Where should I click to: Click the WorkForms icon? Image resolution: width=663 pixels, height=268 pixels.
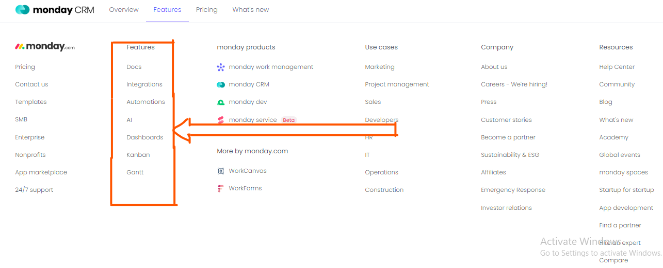pyautogui.click(x=221, y=188)
